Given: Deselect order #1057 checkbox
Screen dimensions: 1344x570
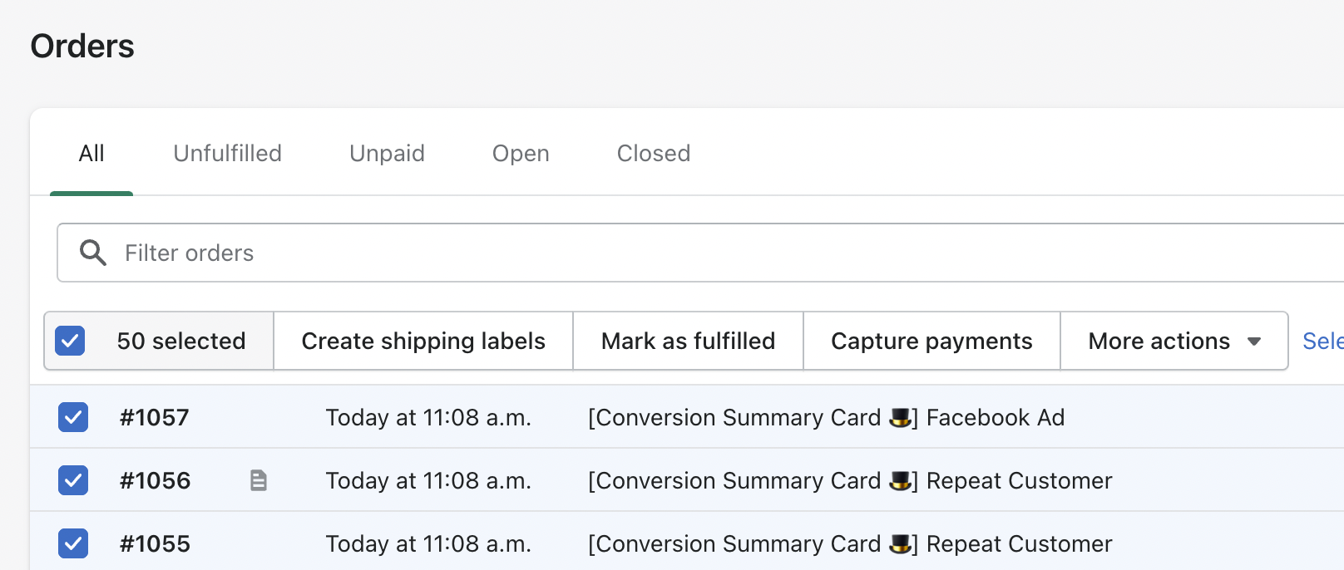Looking at the screenshot, I should [73, 417].
